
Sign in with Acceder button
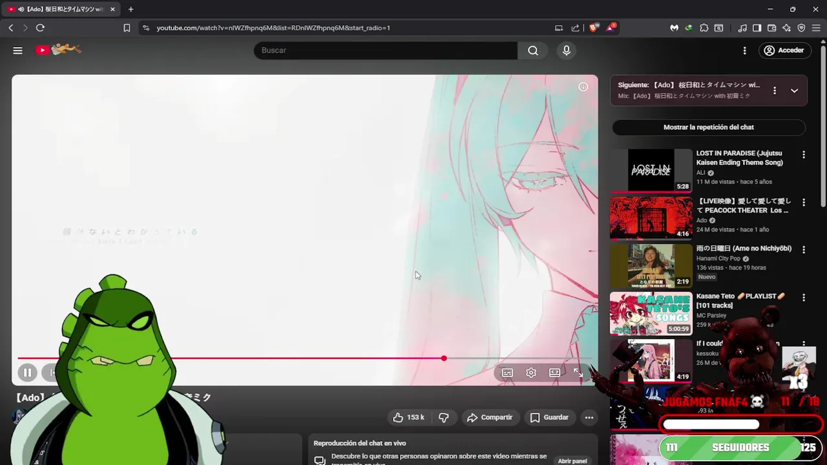pyautogui.click(x=784, y=50)
